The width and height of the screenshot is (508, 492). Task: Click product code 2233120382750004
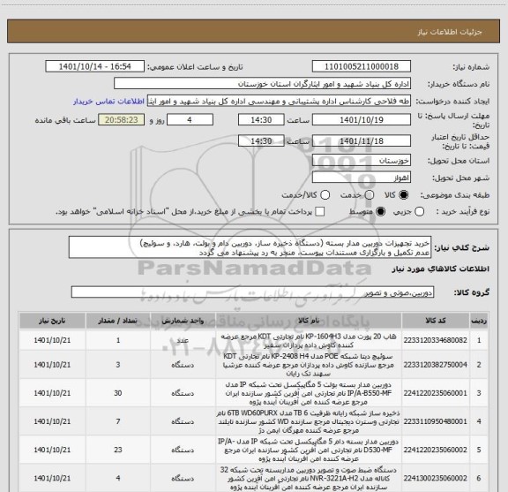(436, 365)
